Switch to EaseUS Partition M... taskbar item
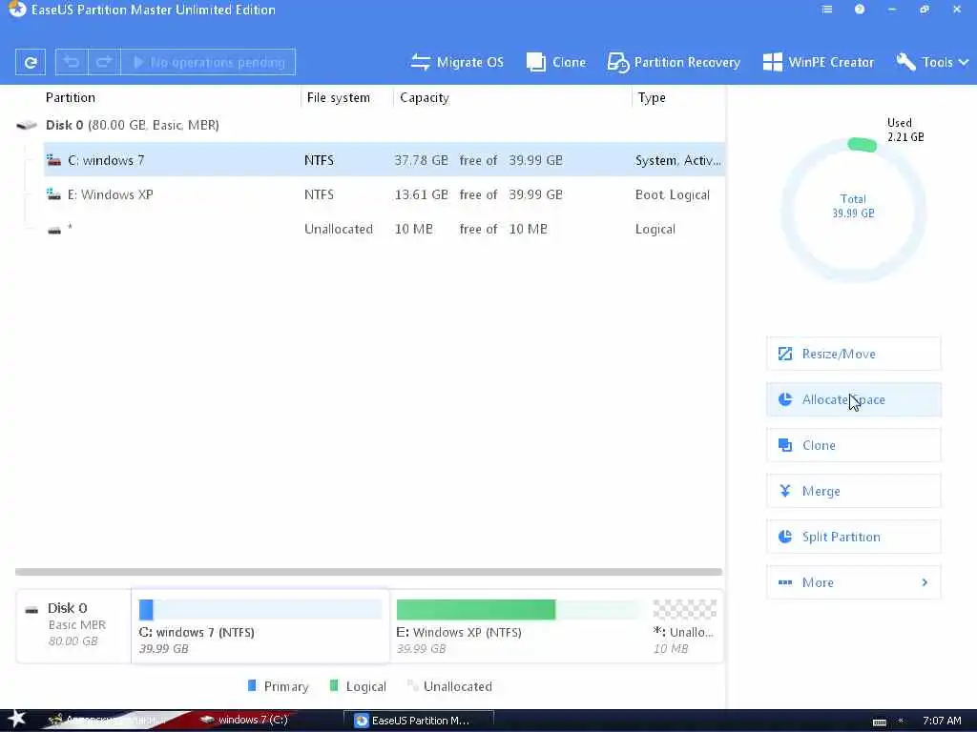The width and height of the screenshot is (977, 732). point(419,721)
